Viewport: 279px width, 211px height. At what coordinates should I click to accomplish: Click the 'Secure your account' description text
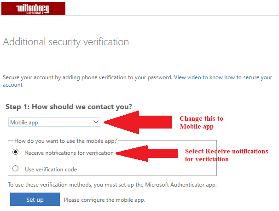pos(87,77)
